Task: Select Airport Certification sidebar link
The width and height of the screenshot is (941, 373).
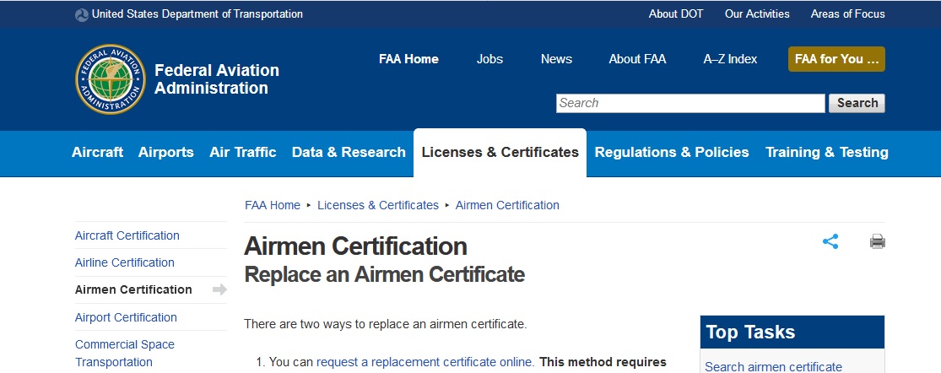Action: [x=126, y=317]
